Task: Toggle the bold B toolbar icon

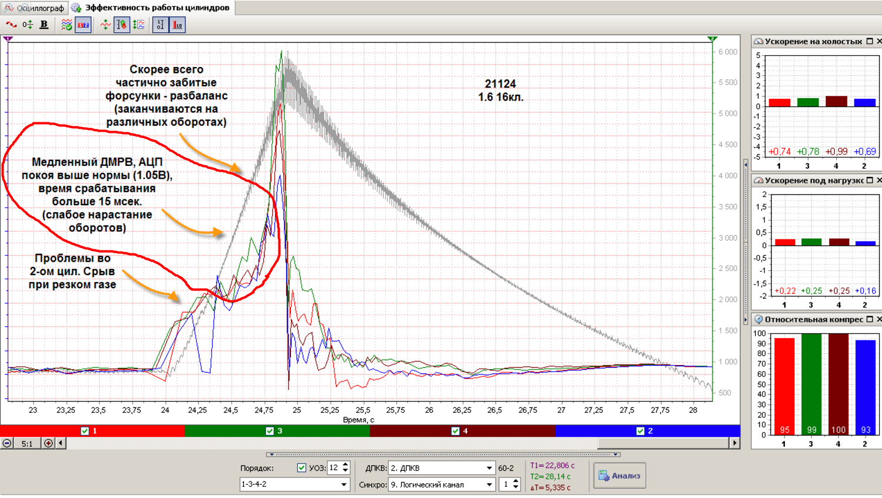Action: pyautogui.click(x=44, y=25)
